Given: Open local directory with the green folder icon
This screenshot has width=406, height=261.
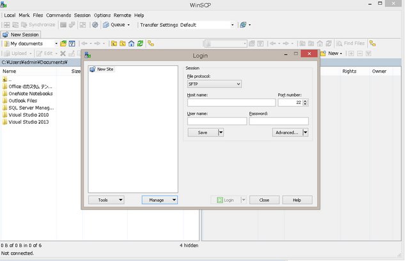Looking at the screenshot, I should (63, 43).
